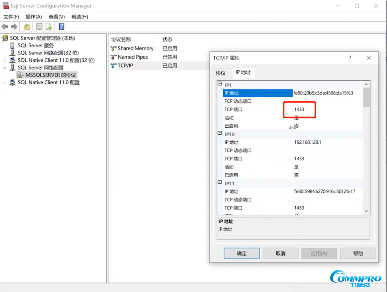Click the blue Help question mark icon
The image size is (387, 292).
(61, 27)
